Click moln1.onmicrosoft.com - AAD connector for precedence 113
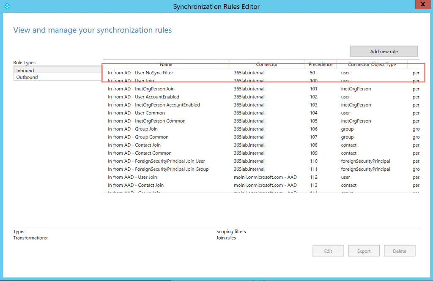This screenshot has height=281, width=433. click(265, 185)
